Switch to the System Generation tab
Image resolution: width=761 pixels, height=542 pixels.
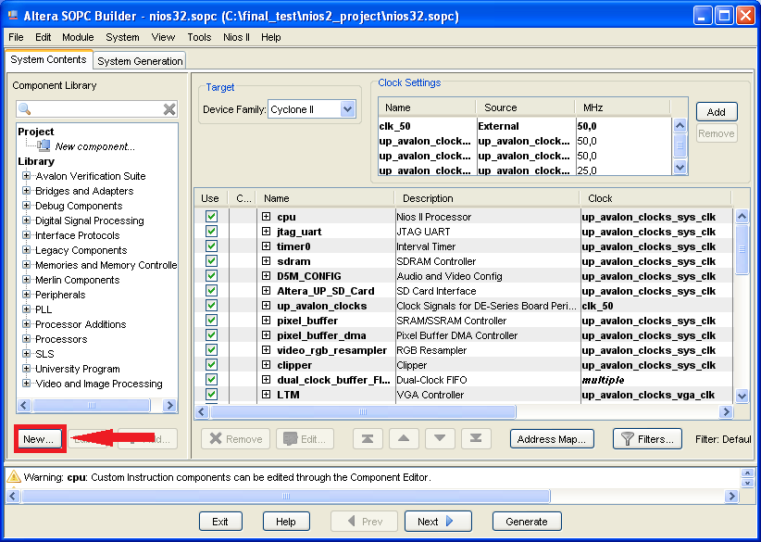tap(140, 61)
